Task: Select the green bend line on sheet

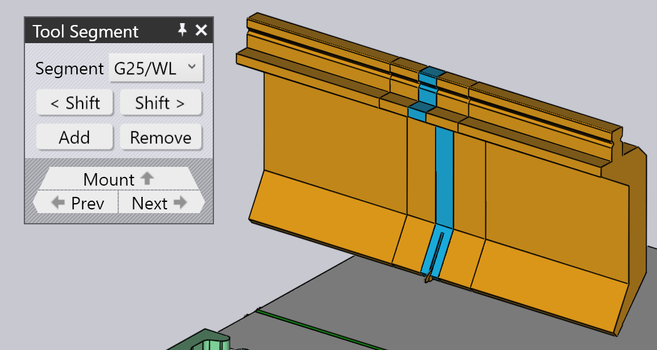Action: click(x=318, y=329)
